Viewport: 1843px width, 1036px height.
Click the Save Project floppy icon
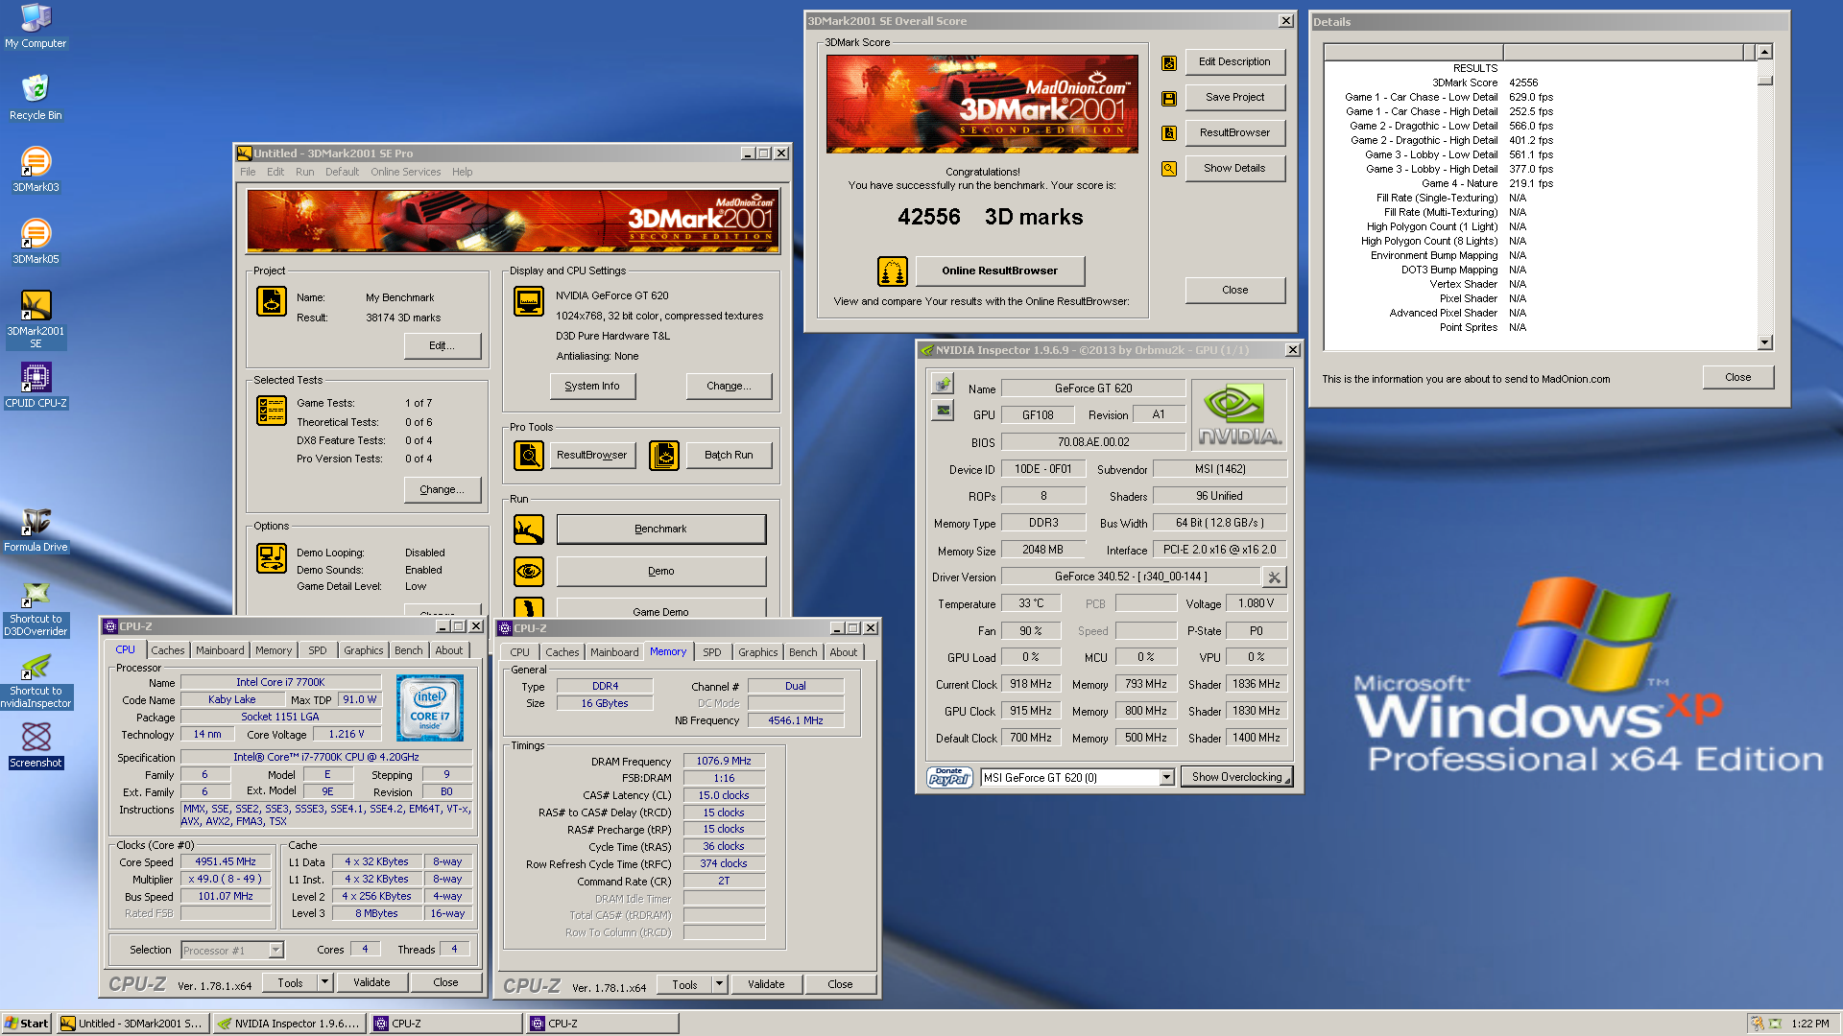point(1169,98)
